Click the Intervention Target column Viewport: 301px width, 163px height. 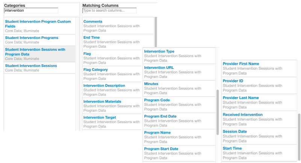pyautogui.click(x=100, y=117)
